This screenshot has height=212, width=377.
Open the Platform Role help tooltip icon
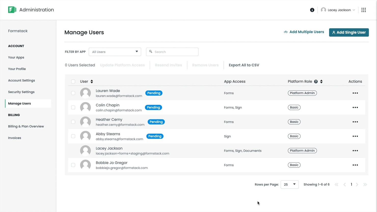pos(316,81)
